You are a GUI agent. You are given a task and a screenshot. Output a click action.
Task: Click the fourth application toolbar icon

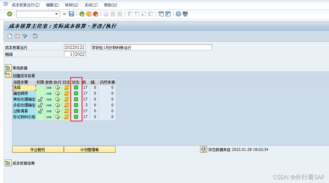click(35, 36)
